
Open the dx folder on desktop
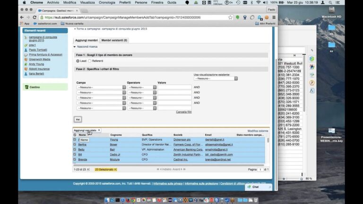[331, 28]
